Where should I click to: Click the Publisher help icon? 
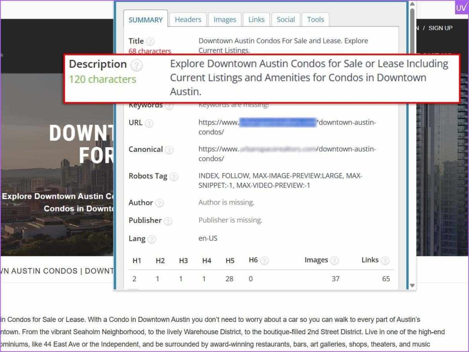click(168, 221)
